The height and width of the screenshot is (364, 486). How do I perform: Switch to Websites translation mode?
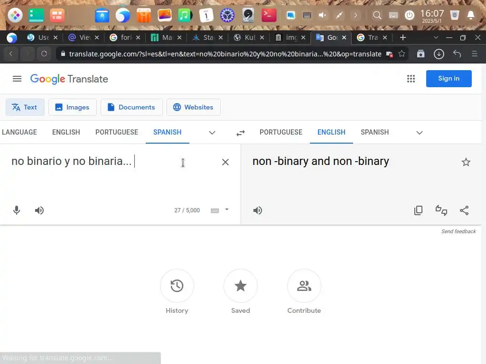tap(194, 107)
